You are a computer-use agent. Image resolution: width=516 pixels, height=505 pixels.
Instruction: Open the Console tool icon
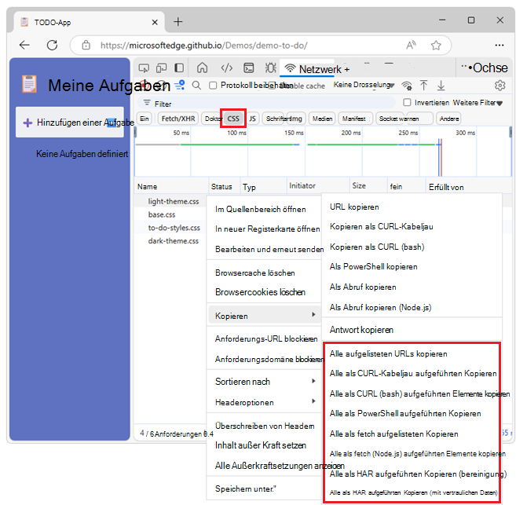[248, 68]
